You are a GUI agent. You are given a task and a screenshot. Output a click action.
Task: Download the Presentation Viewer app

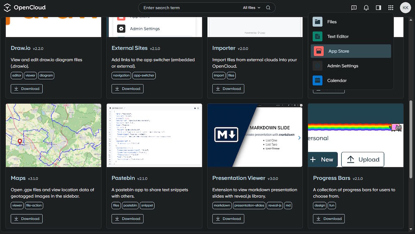tap(228, 219)
